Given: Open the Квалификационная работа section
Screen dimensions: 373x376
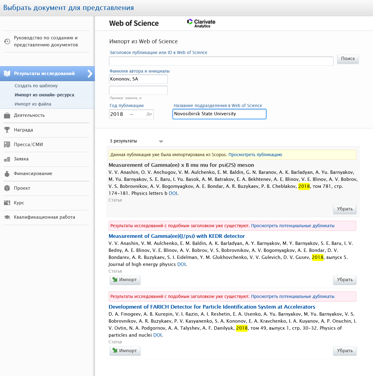Looking at the screenshot, I should (x=44, y=217).
